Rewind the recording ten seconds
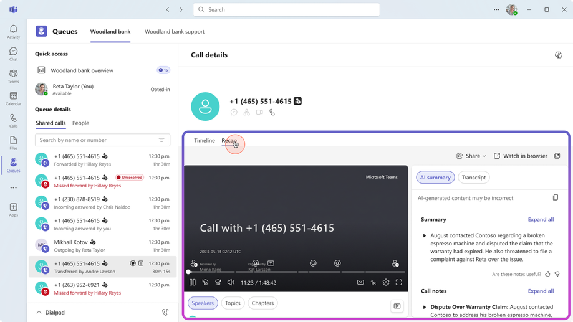The width and height of the screenshot is (573, 322). pos(205,282)
